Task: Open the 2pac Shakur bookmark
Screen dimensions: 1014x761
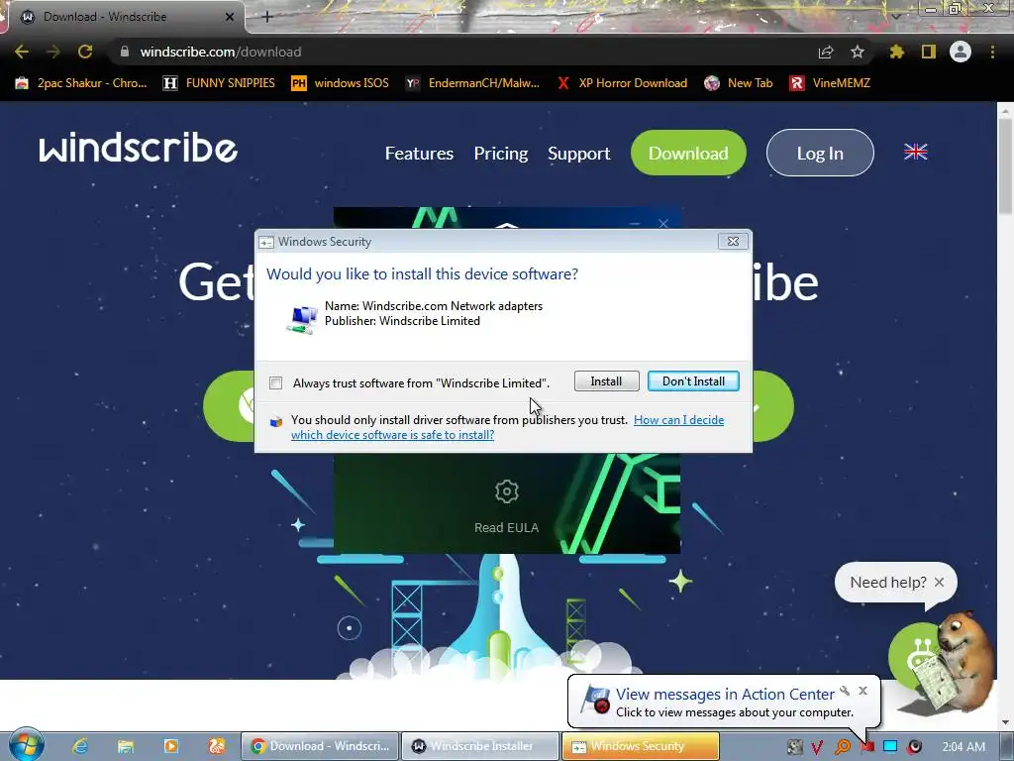Action: click(81, 83)
